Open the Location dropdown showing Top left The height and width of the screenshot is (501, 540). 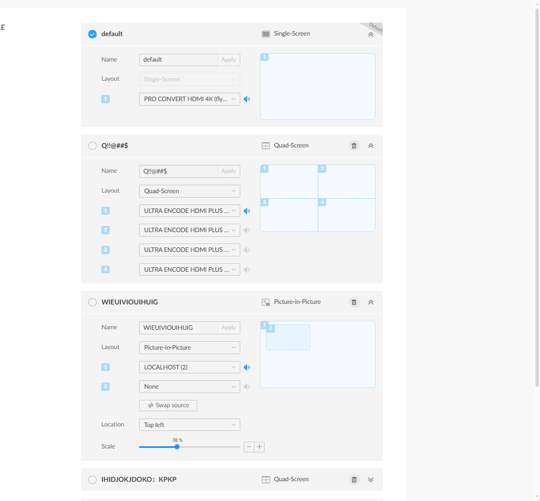pos(189,425)
